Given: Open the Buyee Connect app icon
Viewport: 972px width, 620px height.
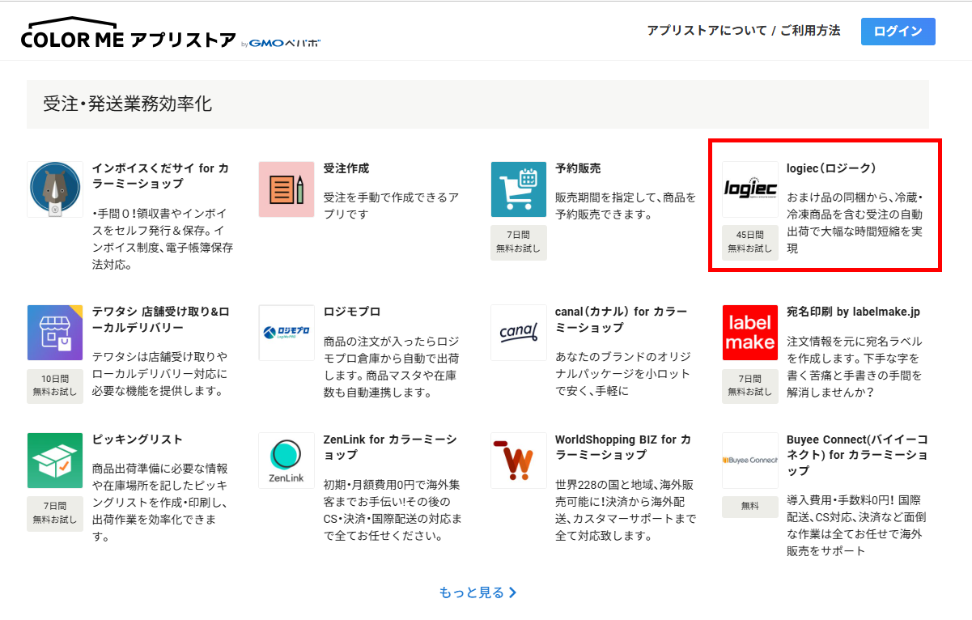Looking at the screenshot, I should tap(750, 461).
